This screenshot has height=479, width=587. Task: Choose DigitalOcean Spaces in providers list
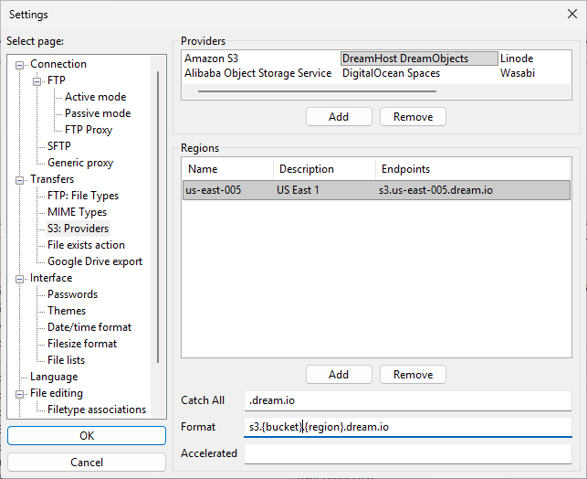pos(391,73)
